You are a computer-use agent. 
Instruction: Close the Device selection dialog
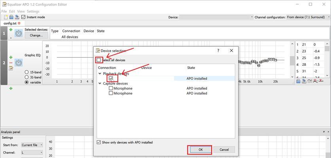[x=231, y=51]
